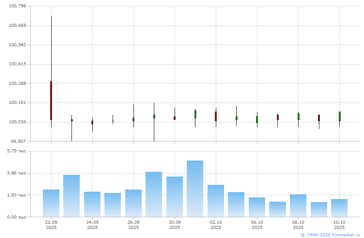This screenshot has height=238, width=364.
Task: Click the green candlestick for 08.10
Action: pyautogui.click(x=298, y=116)
